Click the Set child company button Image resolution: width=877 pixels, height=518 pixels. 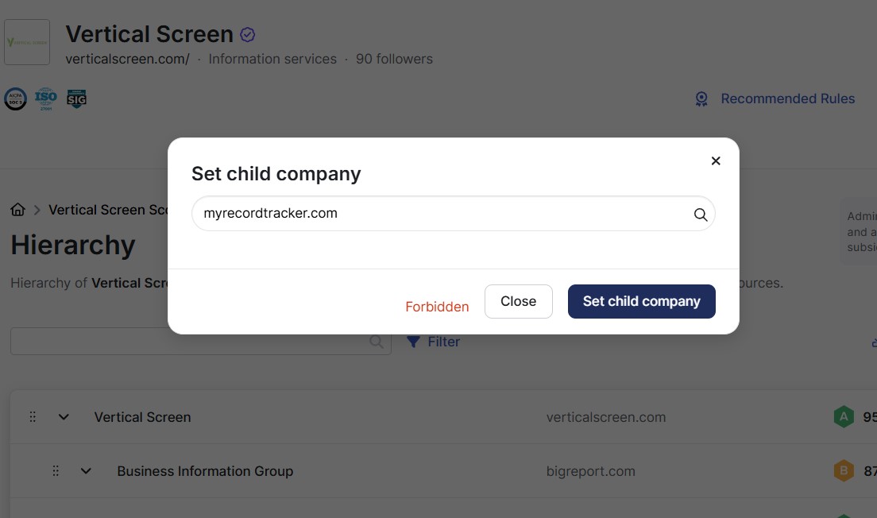642,302
